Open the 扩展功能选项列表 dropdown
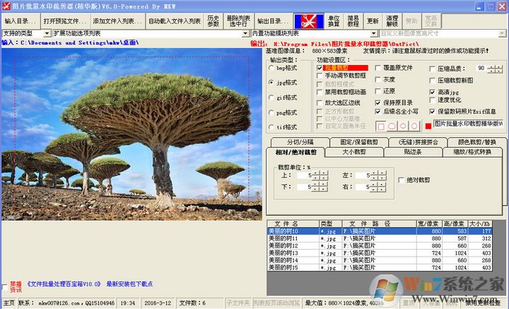This screenshot has width=509, height=309. click(x=247, y=33)
